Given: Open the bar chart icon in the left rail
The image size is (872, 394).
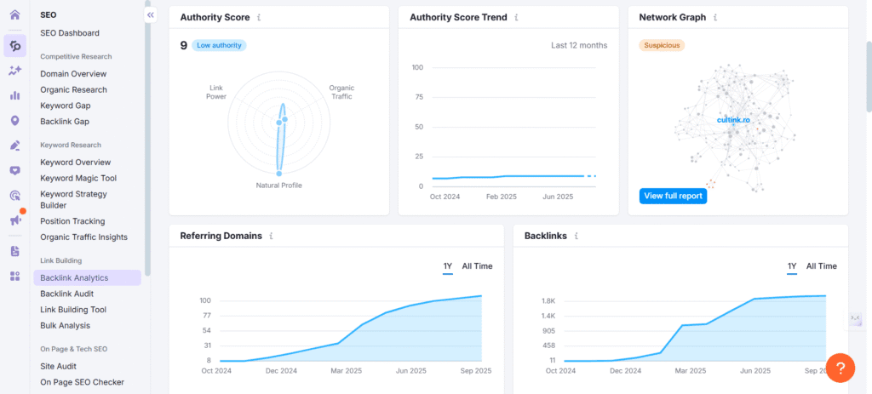Looking at the screenshot, I should pos(14,95).
